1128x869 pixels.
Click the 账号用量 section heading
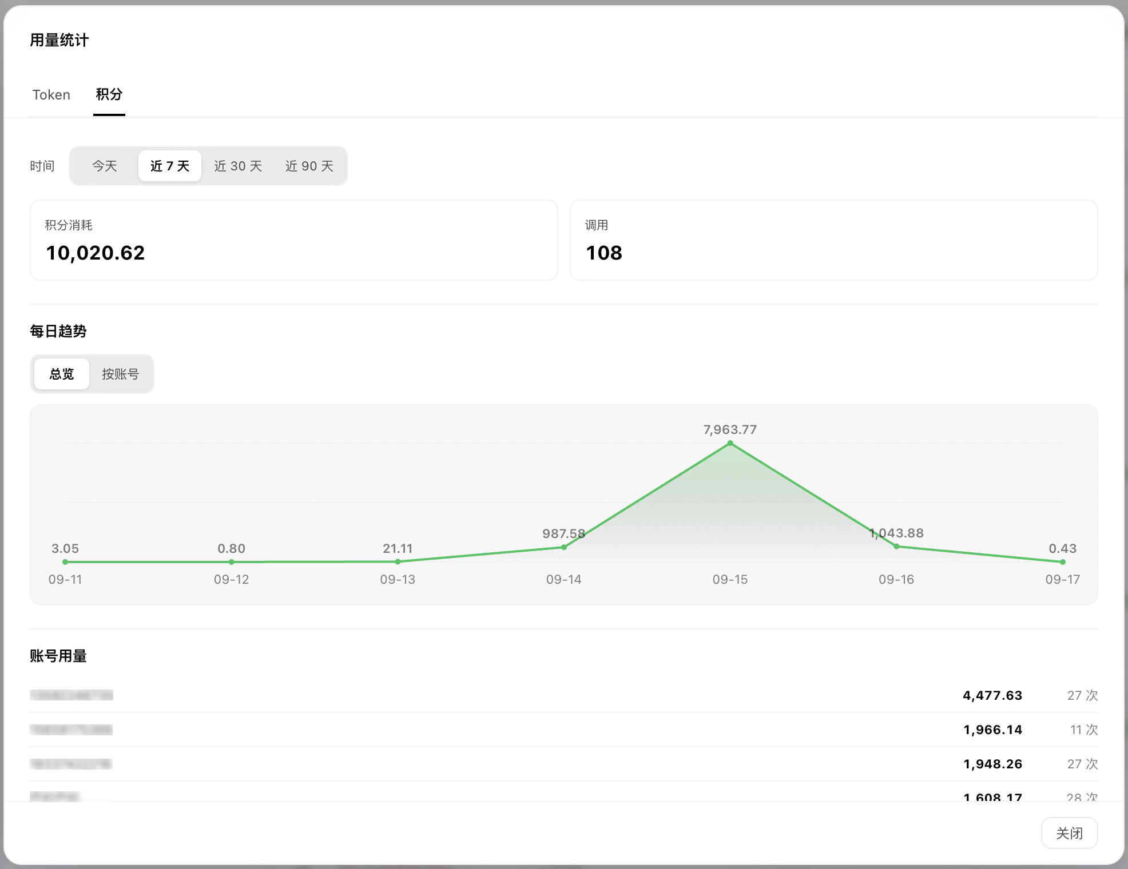[x=58, y=656]
